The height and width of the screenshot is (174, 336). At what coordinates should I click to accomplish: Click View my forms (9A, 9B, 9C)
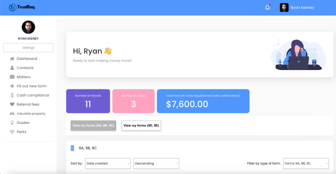point(93,126)
